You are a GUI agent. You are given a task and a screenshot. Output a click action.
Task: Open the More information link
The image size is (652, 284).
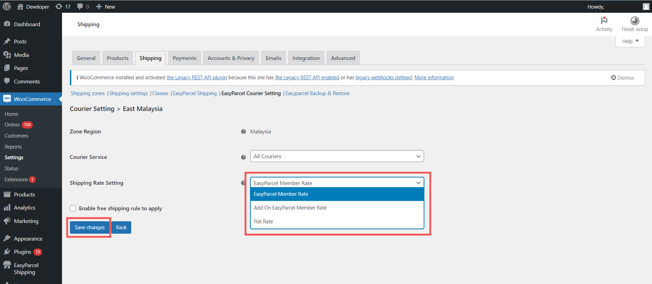(x=434, y=78)
